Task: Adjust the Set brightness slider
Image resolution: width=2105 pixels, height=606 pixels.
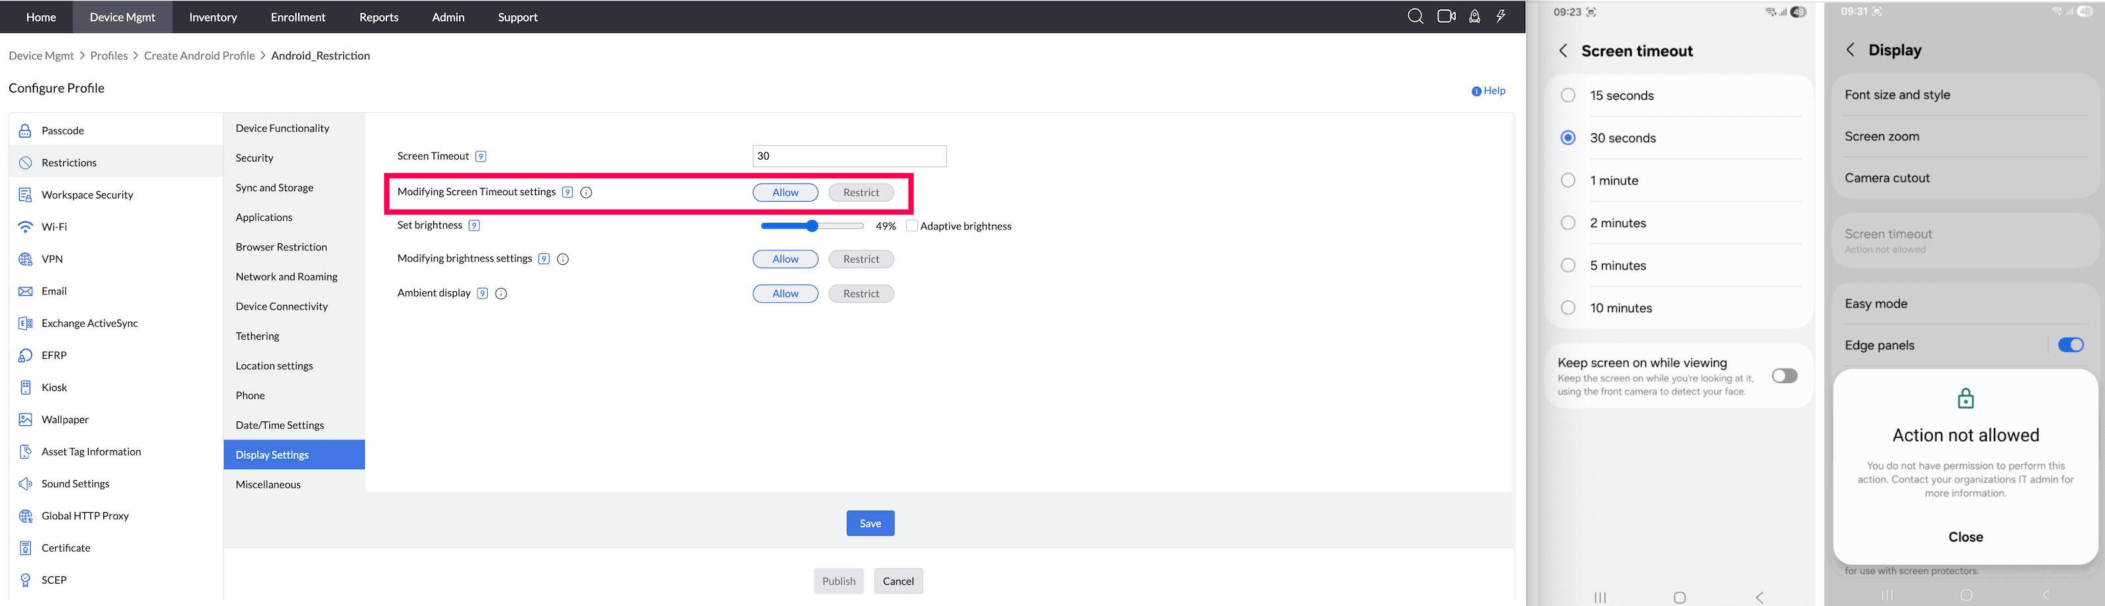Action: tap(811, 225)
